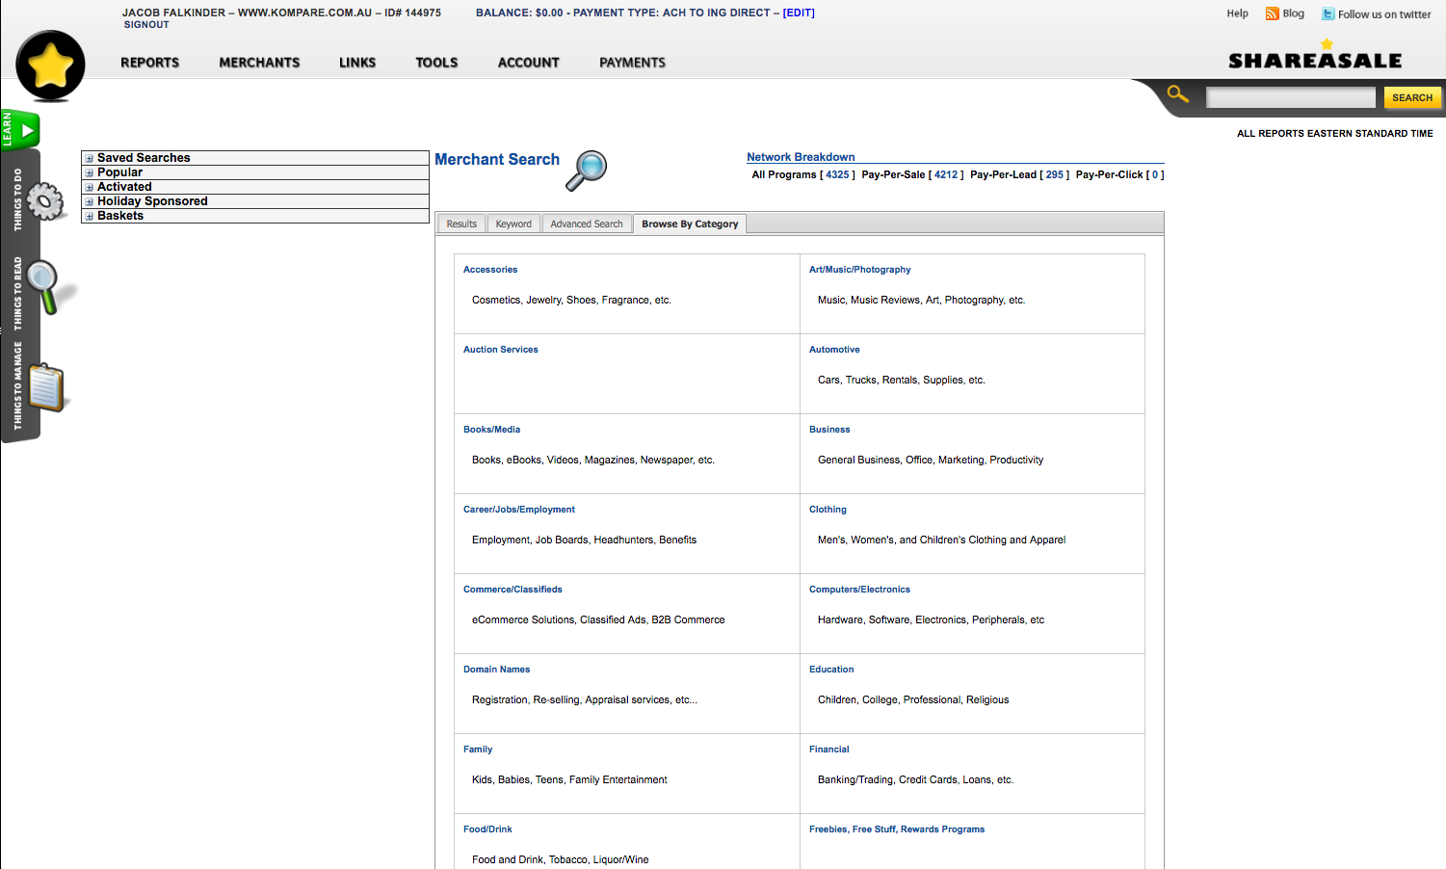1446x869 pixels.
Task: Open the Computers/Electronics category link
Action: 859,590
